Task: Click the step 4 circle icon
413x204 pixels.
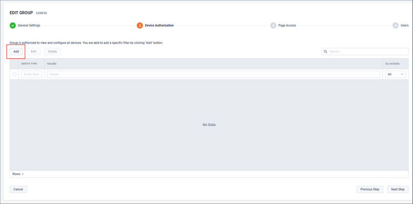Action: tap(395, 25)
